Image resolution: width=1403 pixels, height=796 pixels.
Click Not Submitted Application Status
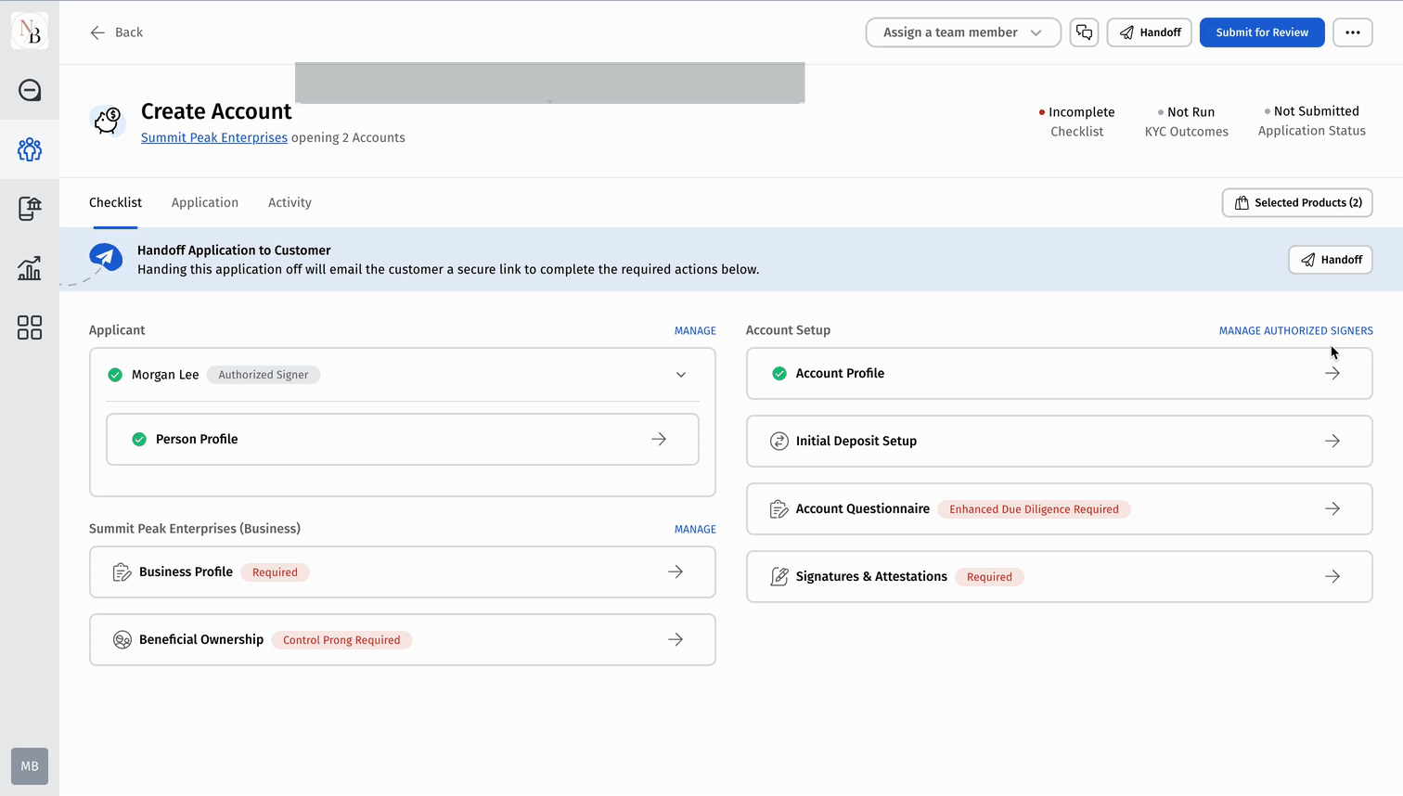1311,121
